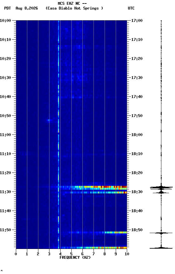Click the '18:40' UTC time label

tap(137, 211)
